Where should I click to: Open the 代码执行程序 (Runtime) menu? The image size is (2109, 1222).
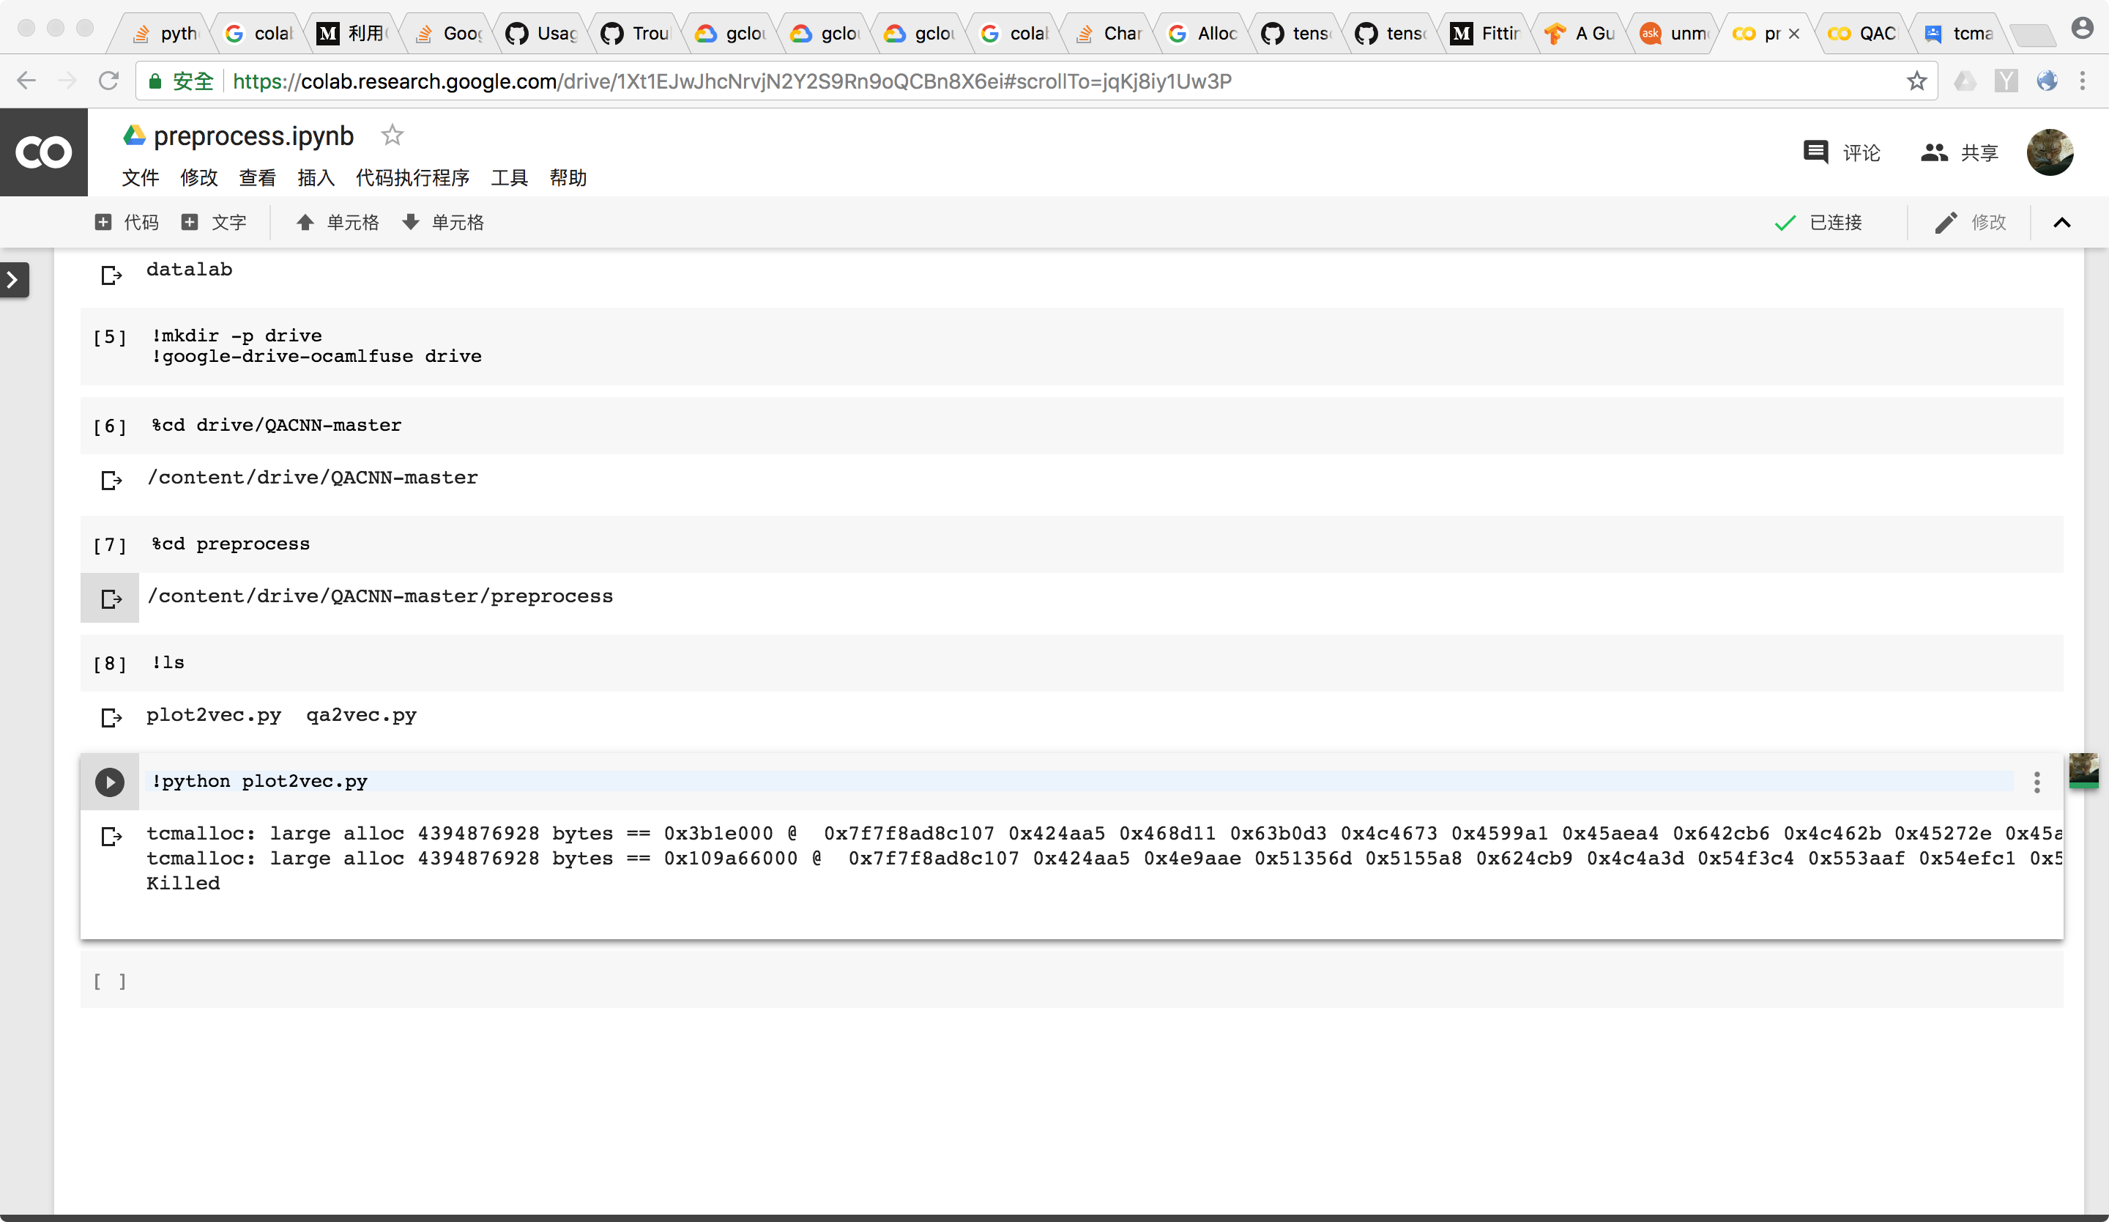(x=412, y=177)
